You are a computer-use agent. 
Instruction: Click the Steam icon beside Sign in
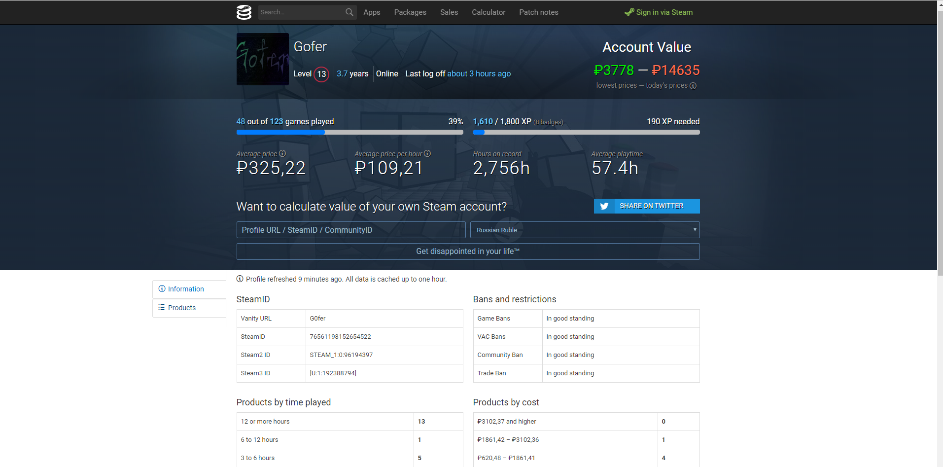pyautogui.click(x=629, y=12)
